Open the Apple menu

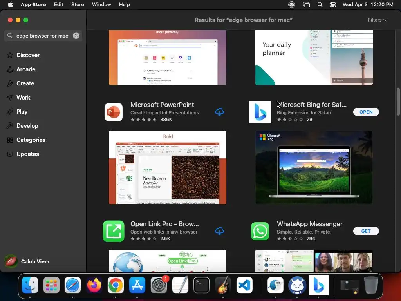click(10, 5)
